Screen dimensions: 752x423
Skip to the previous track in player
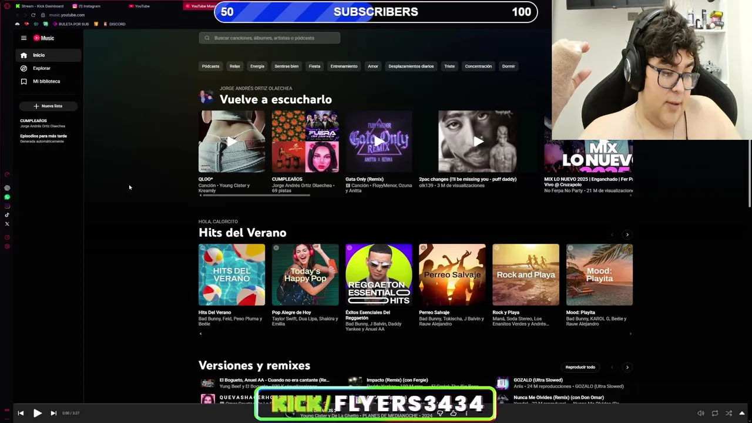21,413
